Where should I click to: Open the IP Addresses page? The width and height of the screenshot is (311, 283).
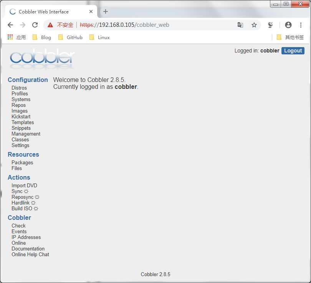pyautogui.click(x=26, y=237)
